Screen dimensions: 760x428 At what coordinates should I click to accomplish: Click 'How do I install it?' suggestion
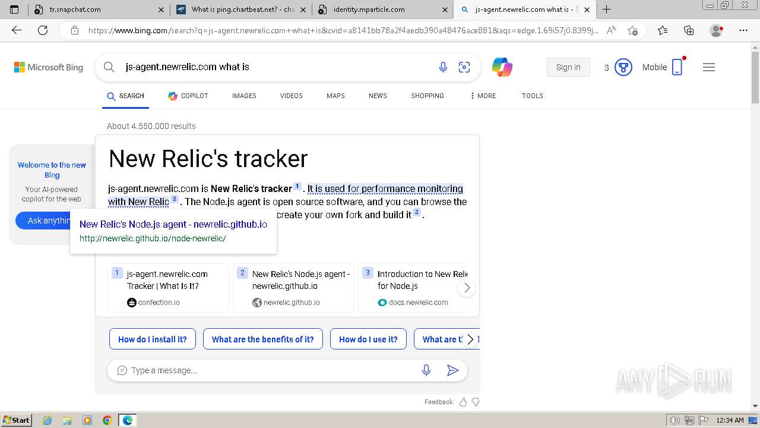pyautogui.click(x=153, y=339)
